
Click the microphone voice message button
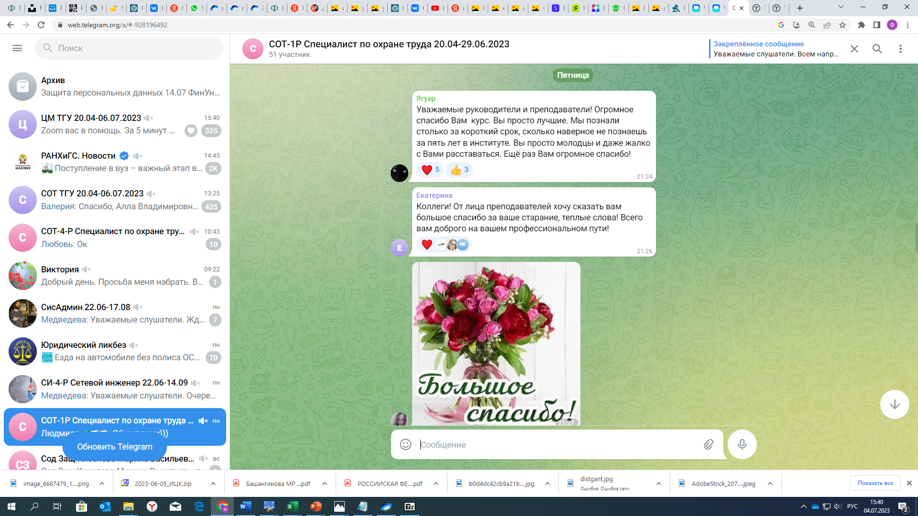742,444
